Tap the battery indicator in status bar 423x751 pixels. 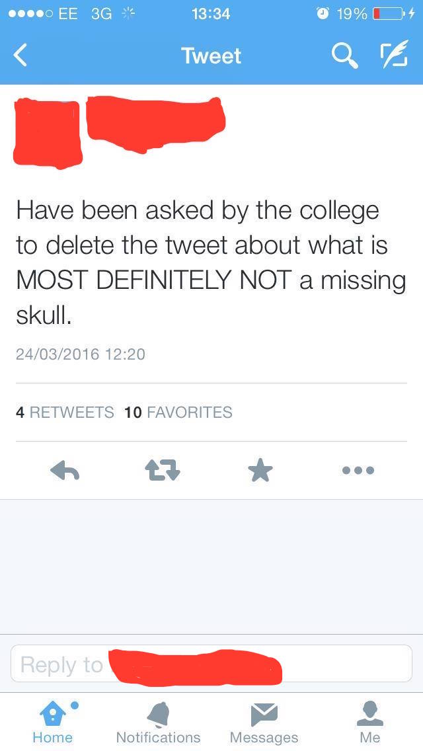(x=389, y=14)
